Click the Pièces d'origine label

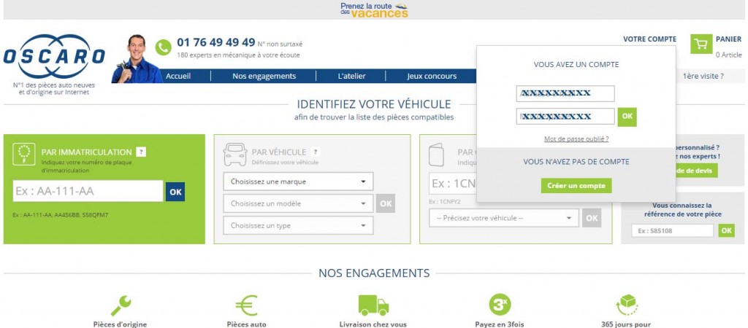pyautogui.click(x=121, y=324)
